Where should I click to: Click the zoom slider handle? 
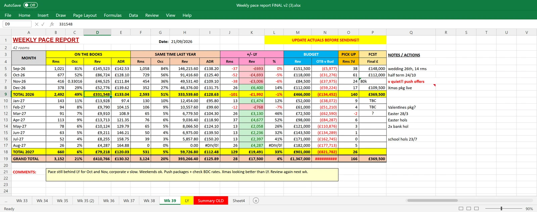[x=501, y=209]
